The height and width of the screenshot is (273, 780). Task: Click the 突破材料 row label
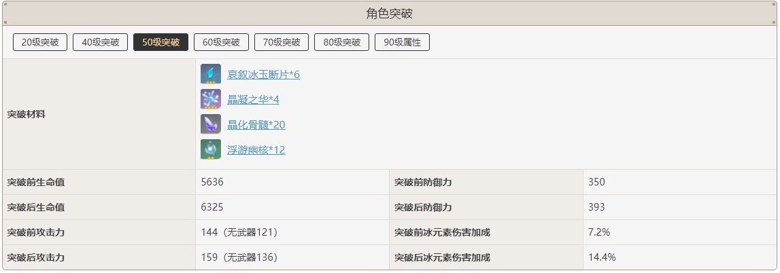(26, 114)
